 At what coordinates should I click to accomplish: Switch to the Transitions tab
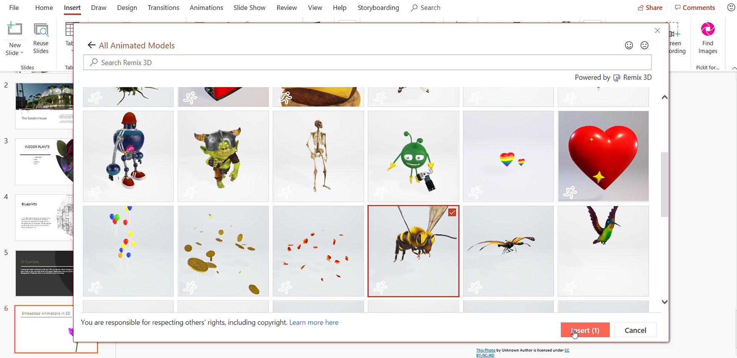pyautogui.click(x=163, y=8)
